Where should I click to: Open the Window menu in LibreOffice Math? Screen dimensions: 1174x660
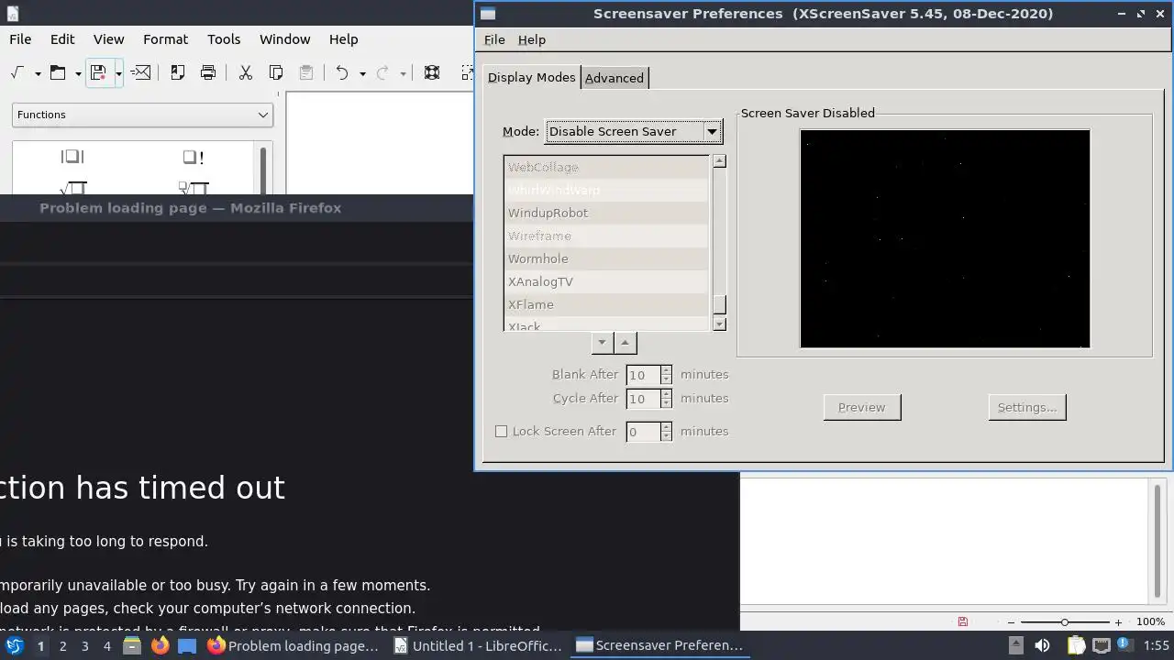(285, 39)
